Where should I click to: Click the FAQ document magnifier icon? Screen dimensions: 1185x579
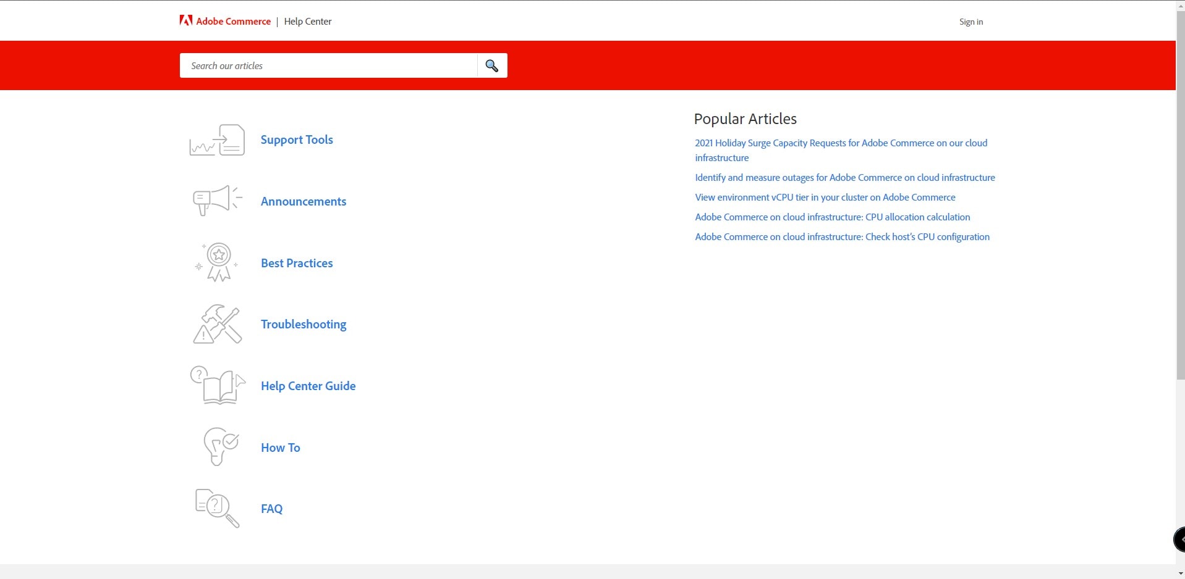pos(217,508)
